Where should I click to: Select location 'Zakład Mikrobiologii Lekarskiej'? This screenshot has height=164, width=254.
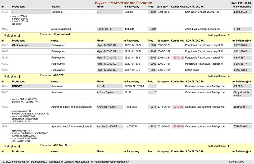[x=202, y=29]
